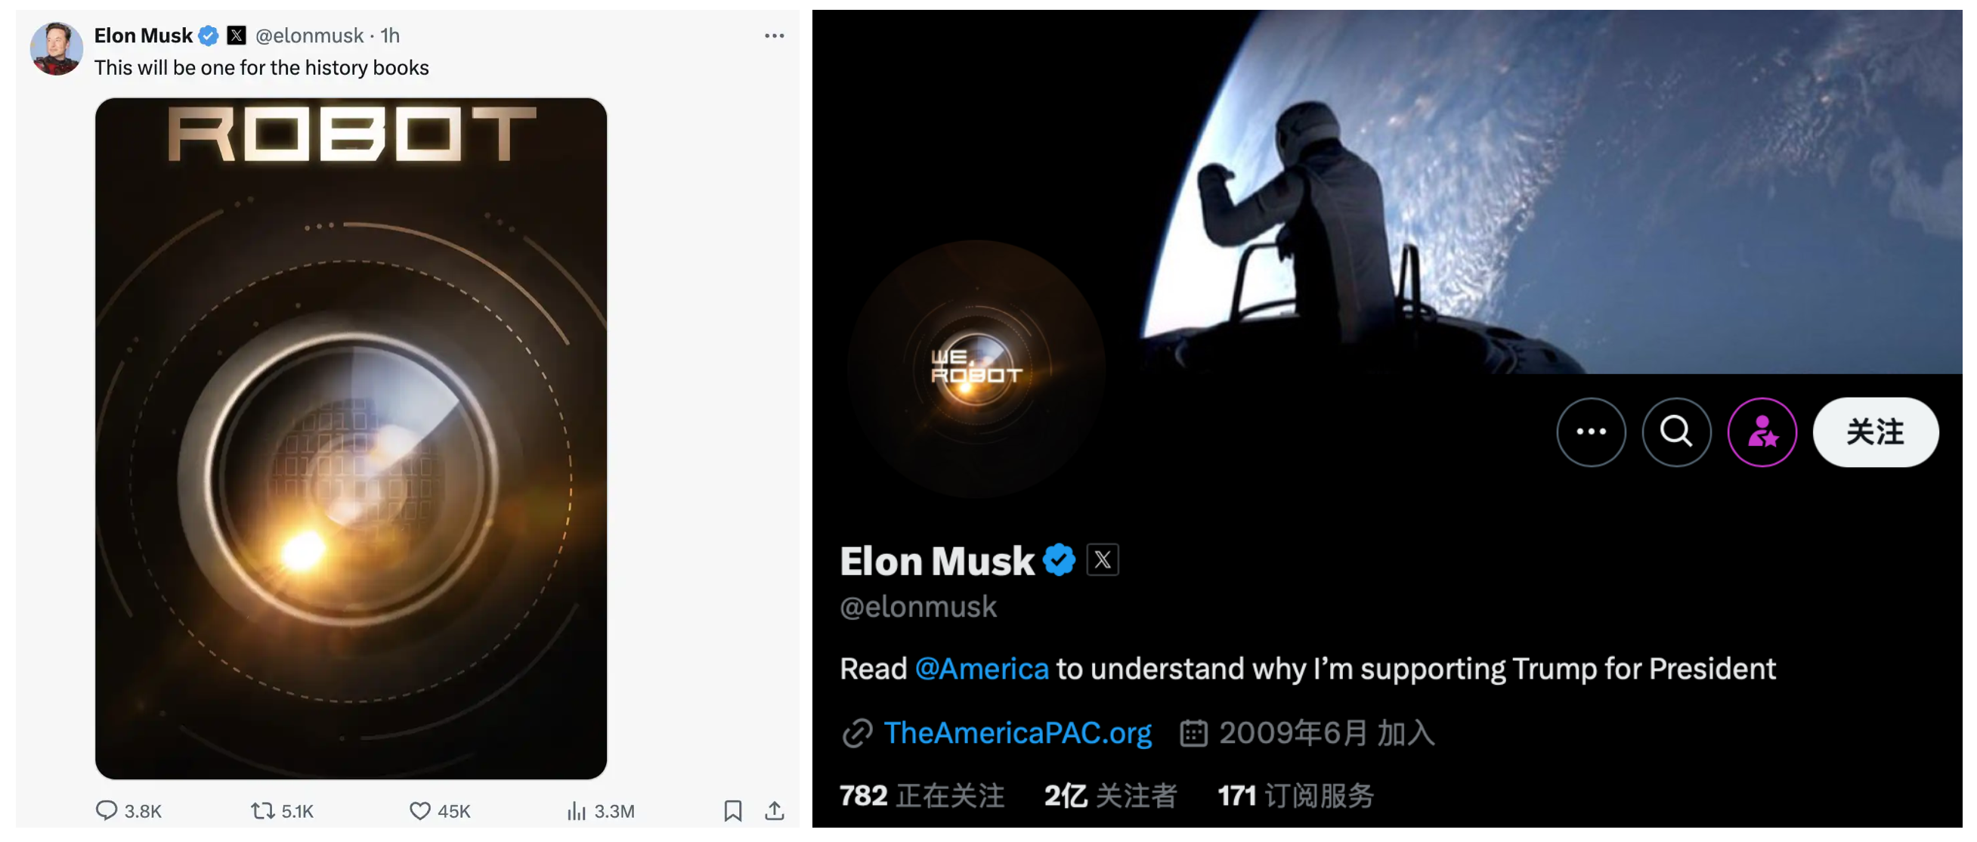View the 171 订阅服务 subscriptions list

[1295, 796]
